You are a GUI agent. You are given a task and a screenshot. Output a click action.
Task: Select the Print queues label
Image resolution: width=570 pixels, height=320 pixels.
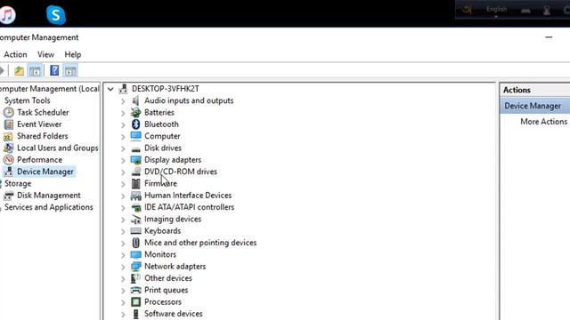(167, 291)
